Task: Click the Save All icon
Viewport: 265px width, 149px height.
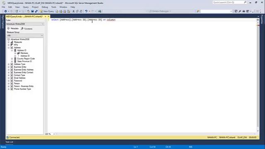Action: (36, 11)
